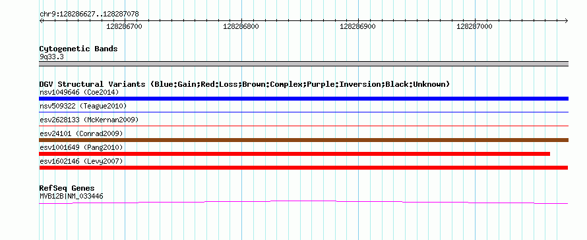The height and width of the screenshot is (240, 587).
Task: Open the DGV Structural Variants track heading
Action: pyautogui.click(x=245, y=84)
